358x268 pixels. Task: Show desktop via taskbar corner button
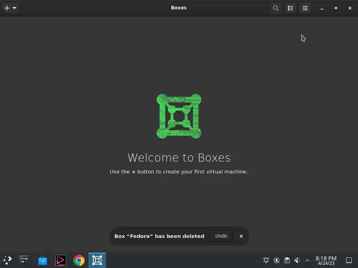pyautogui.click(x=349, y=260)
